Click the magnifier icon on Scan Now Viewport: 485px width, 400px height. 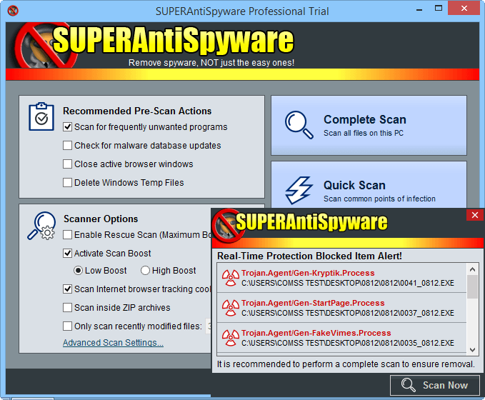pos(409,385)
